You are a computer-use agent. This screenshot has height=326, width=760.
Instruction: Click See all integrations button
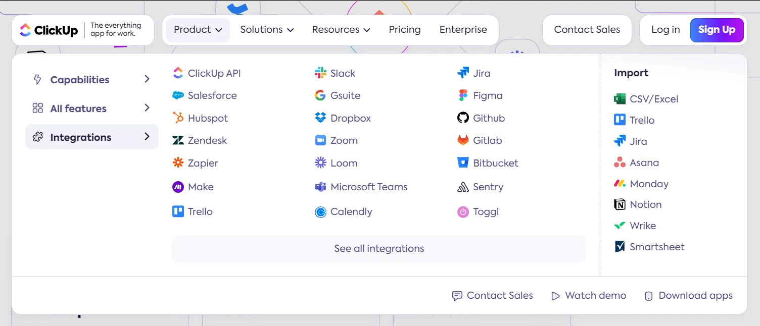379,249
